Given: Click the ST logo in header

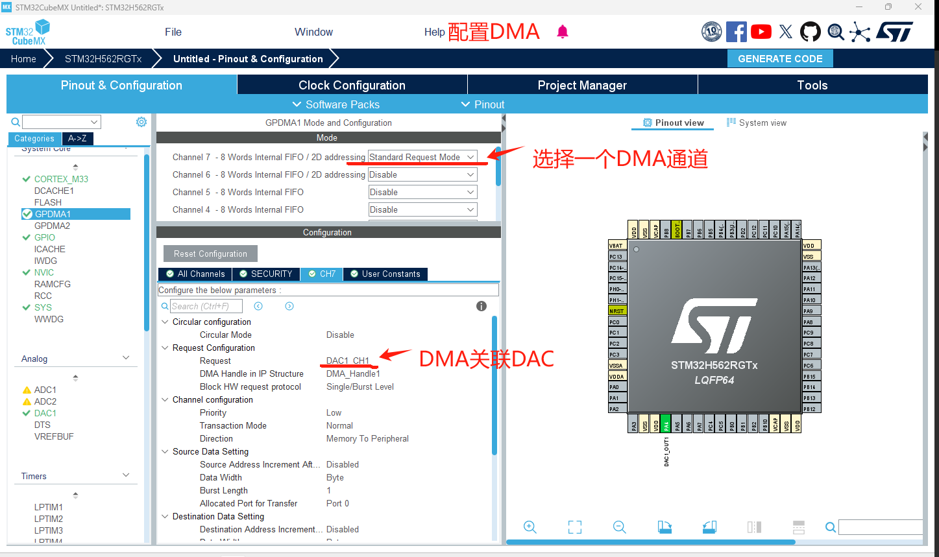Looking at the screenshot, I should [895, 31].
